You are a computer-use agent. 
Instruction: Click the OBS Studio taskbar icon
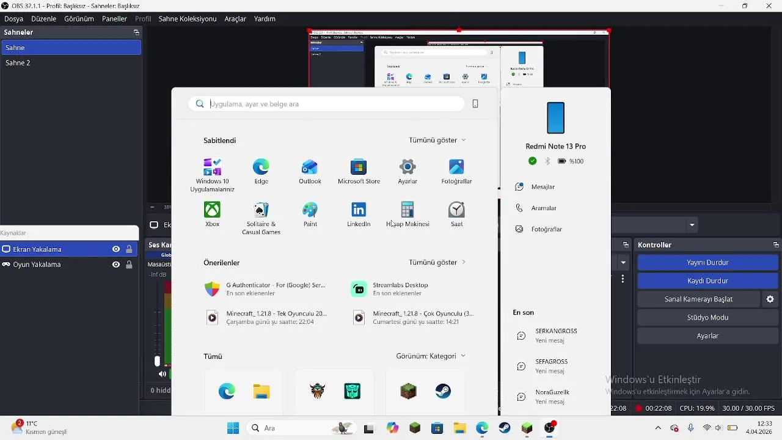point(550,428)
